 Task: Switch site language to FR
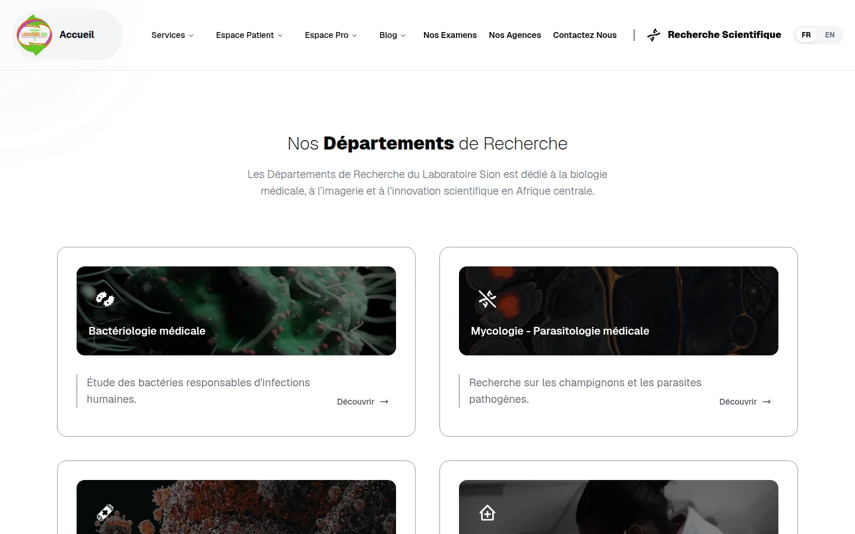(x=806, y=35)
